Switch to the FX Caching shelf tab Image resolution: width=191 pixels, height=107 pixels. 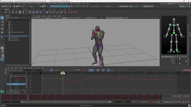(x=25, y=9)
